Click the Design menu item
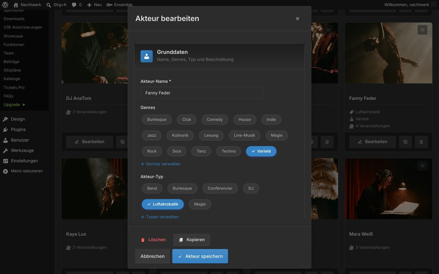 point(18,119)
